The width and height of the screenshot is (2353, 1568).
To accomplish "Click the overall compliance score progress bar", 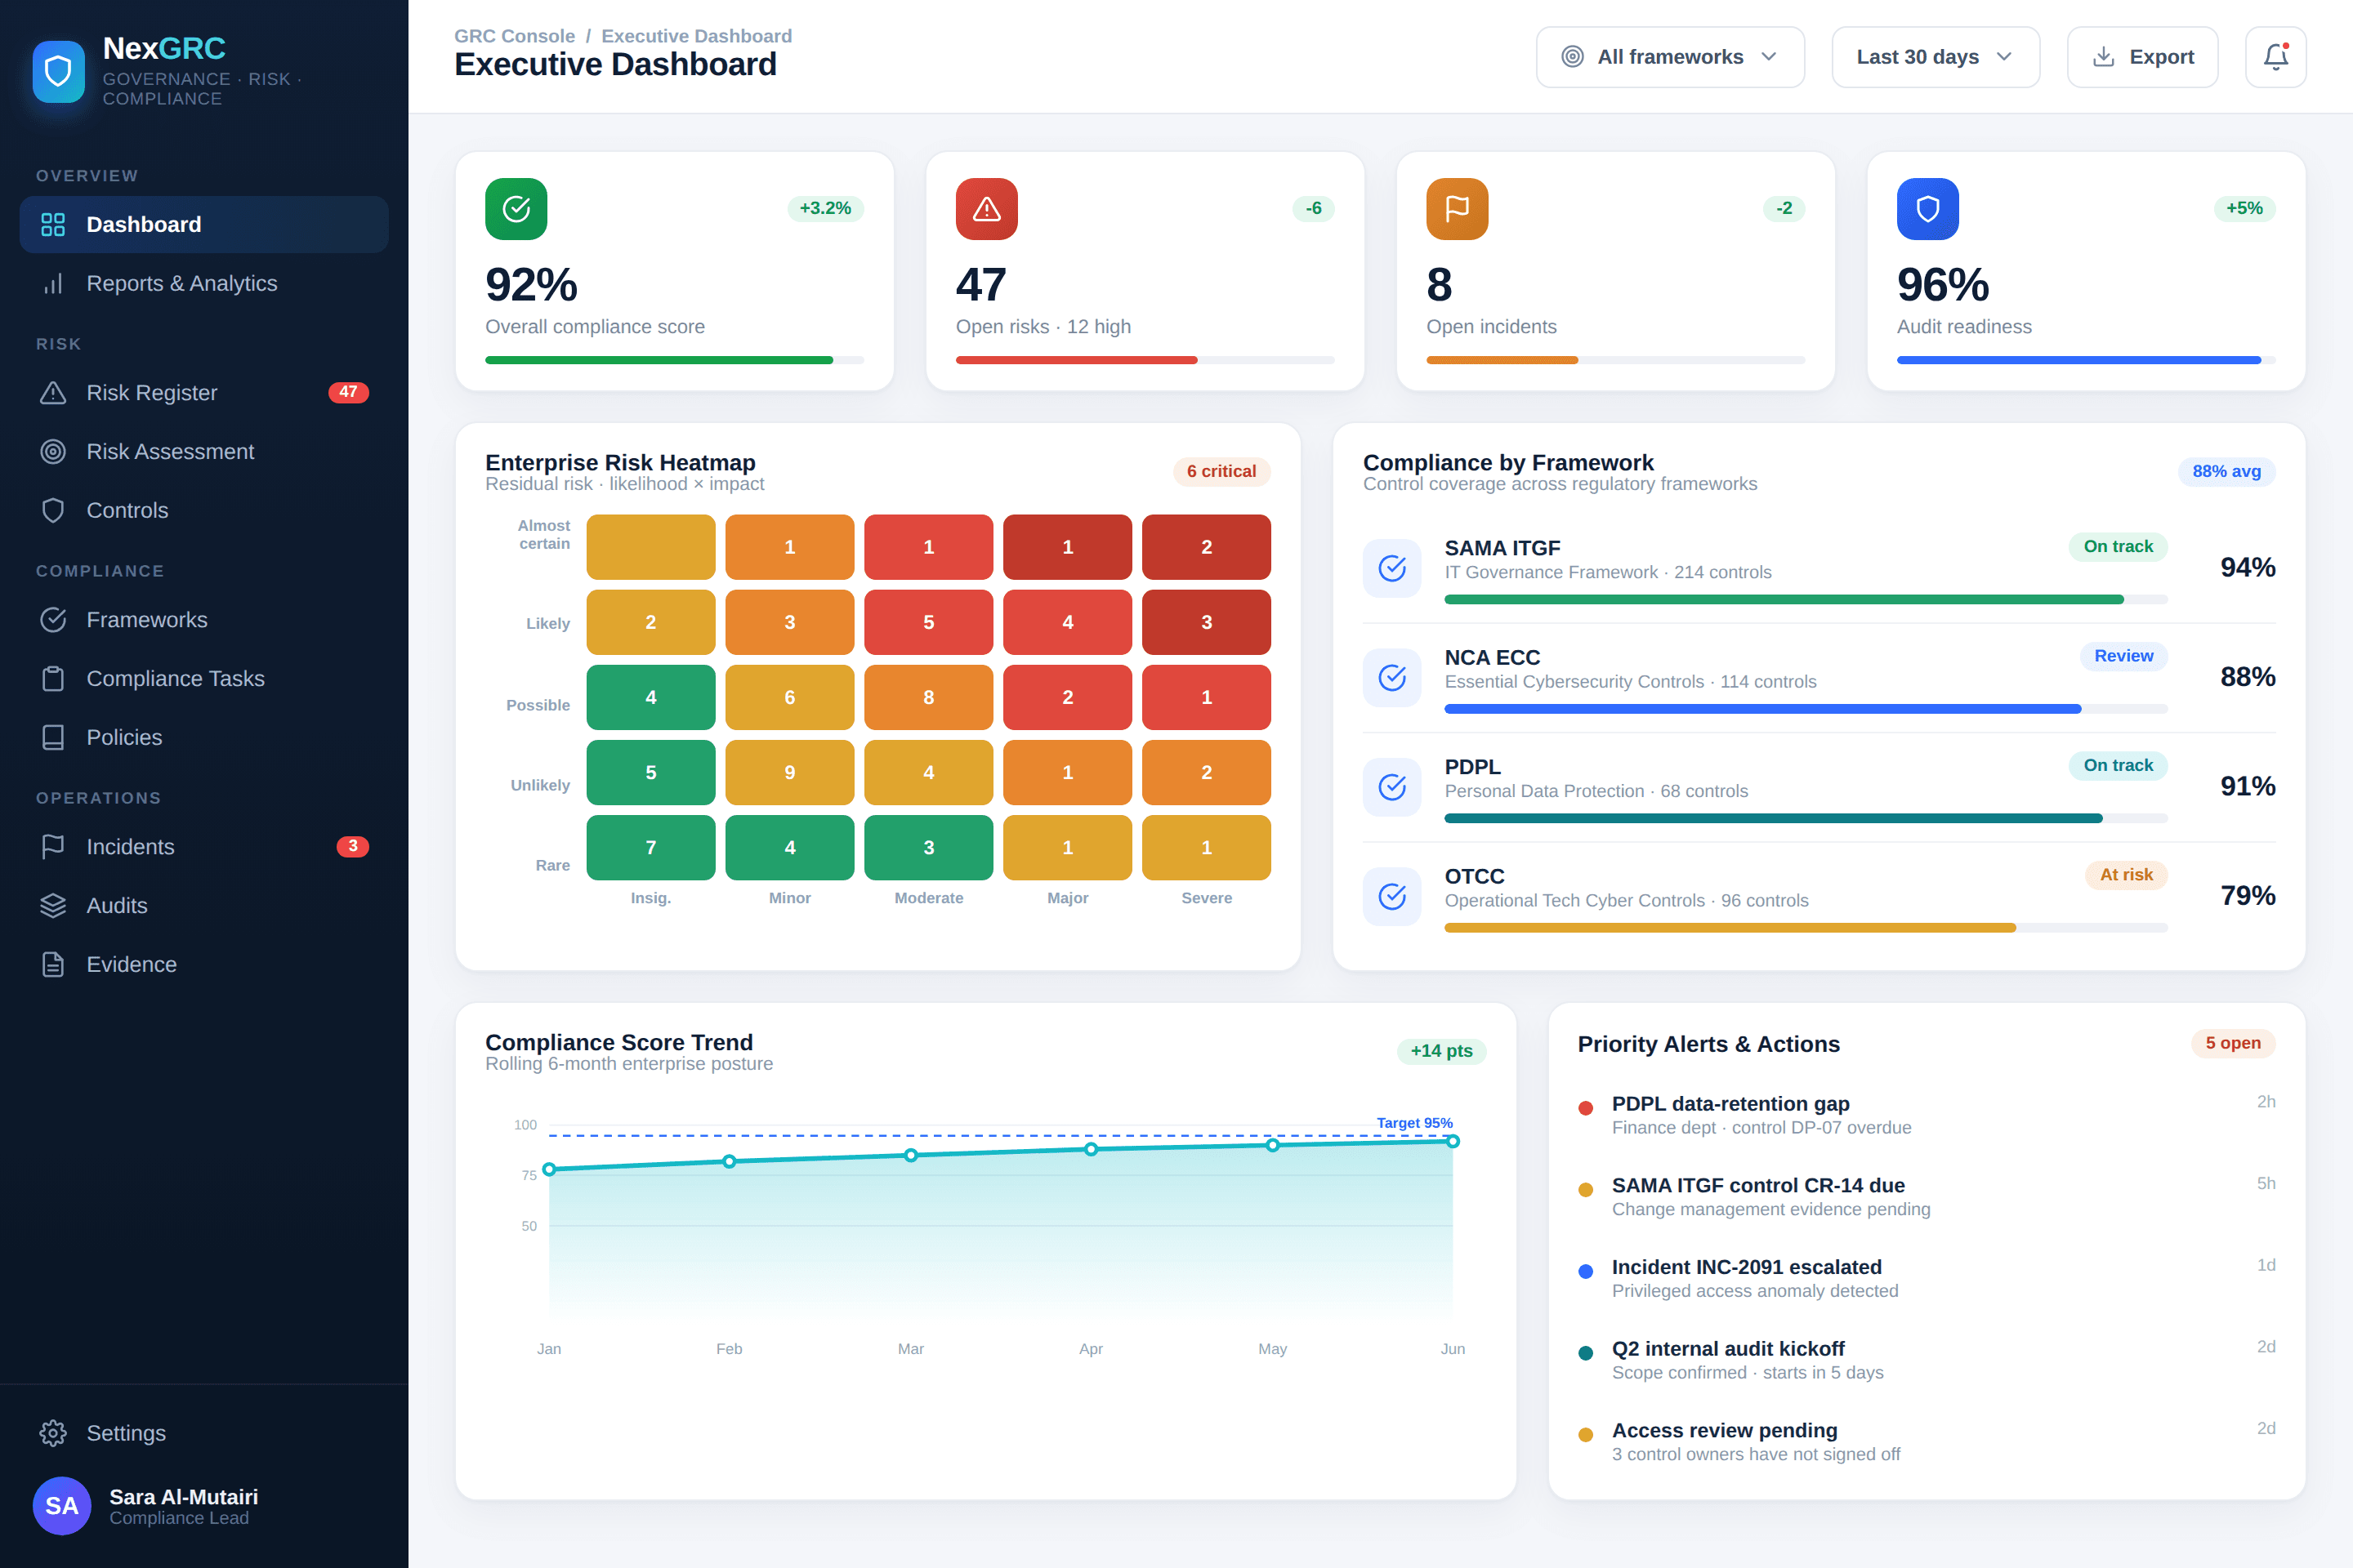I will (x=674, y=360).
